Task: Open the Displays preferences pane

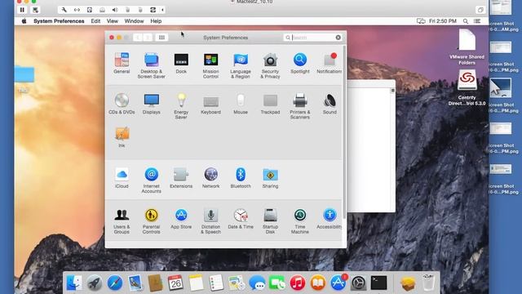Action: pos(151,104)
